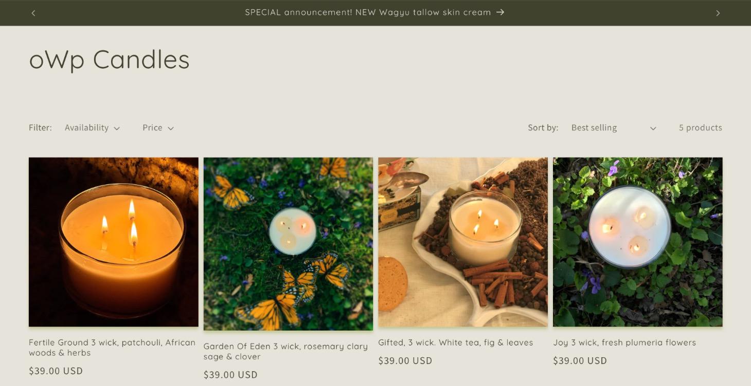Click the Fertile Ground 3 wick title
This screenshot has width=751, height=386.
112,348
